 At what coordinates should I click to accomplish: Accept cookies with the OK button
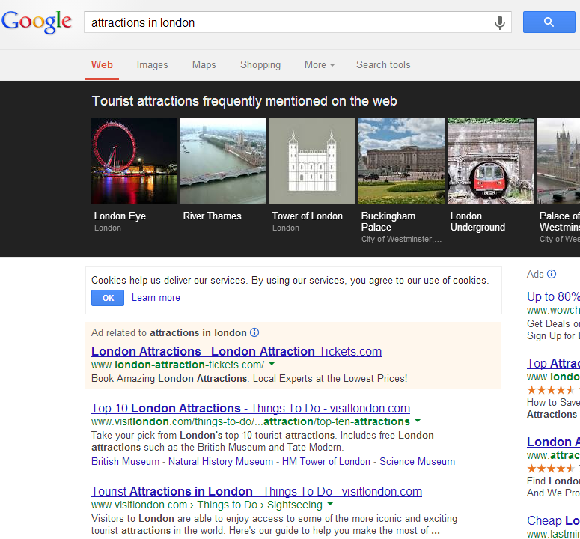[x=108, y=298]
